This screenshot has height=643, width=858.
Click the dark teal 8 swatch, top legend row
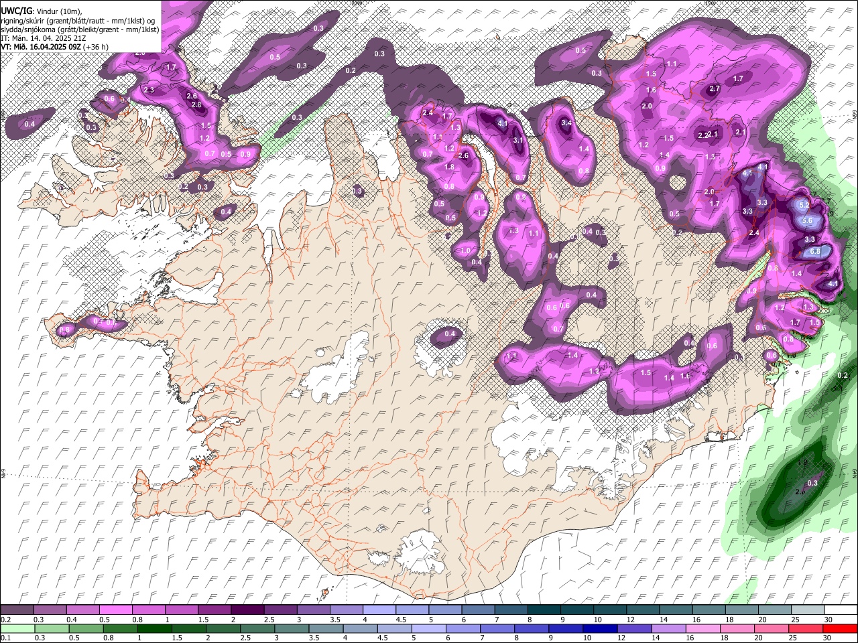click(544, 610)
